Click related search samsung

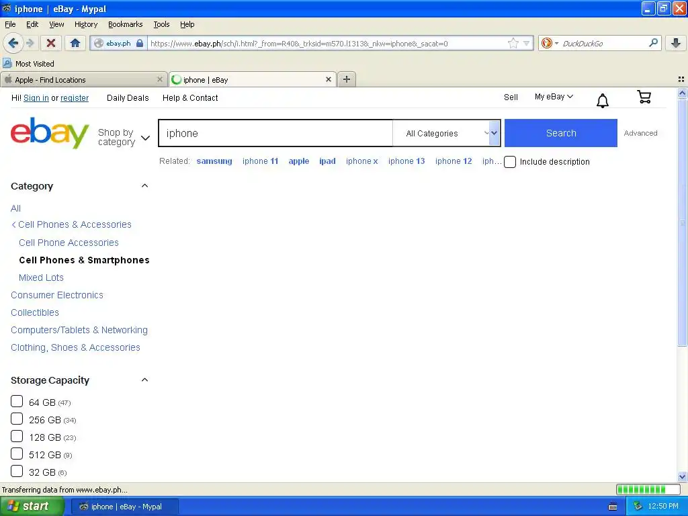point(214,161)
